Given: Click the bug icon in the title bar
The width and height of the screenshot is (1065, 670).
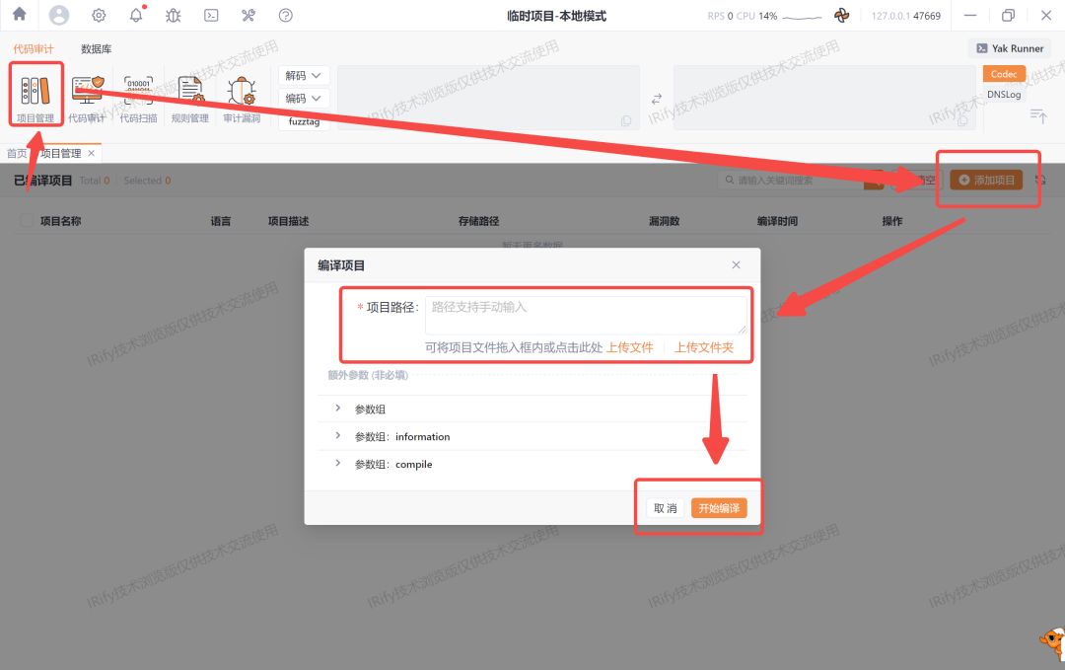Looking at the screenshot, I should [174, 15].
